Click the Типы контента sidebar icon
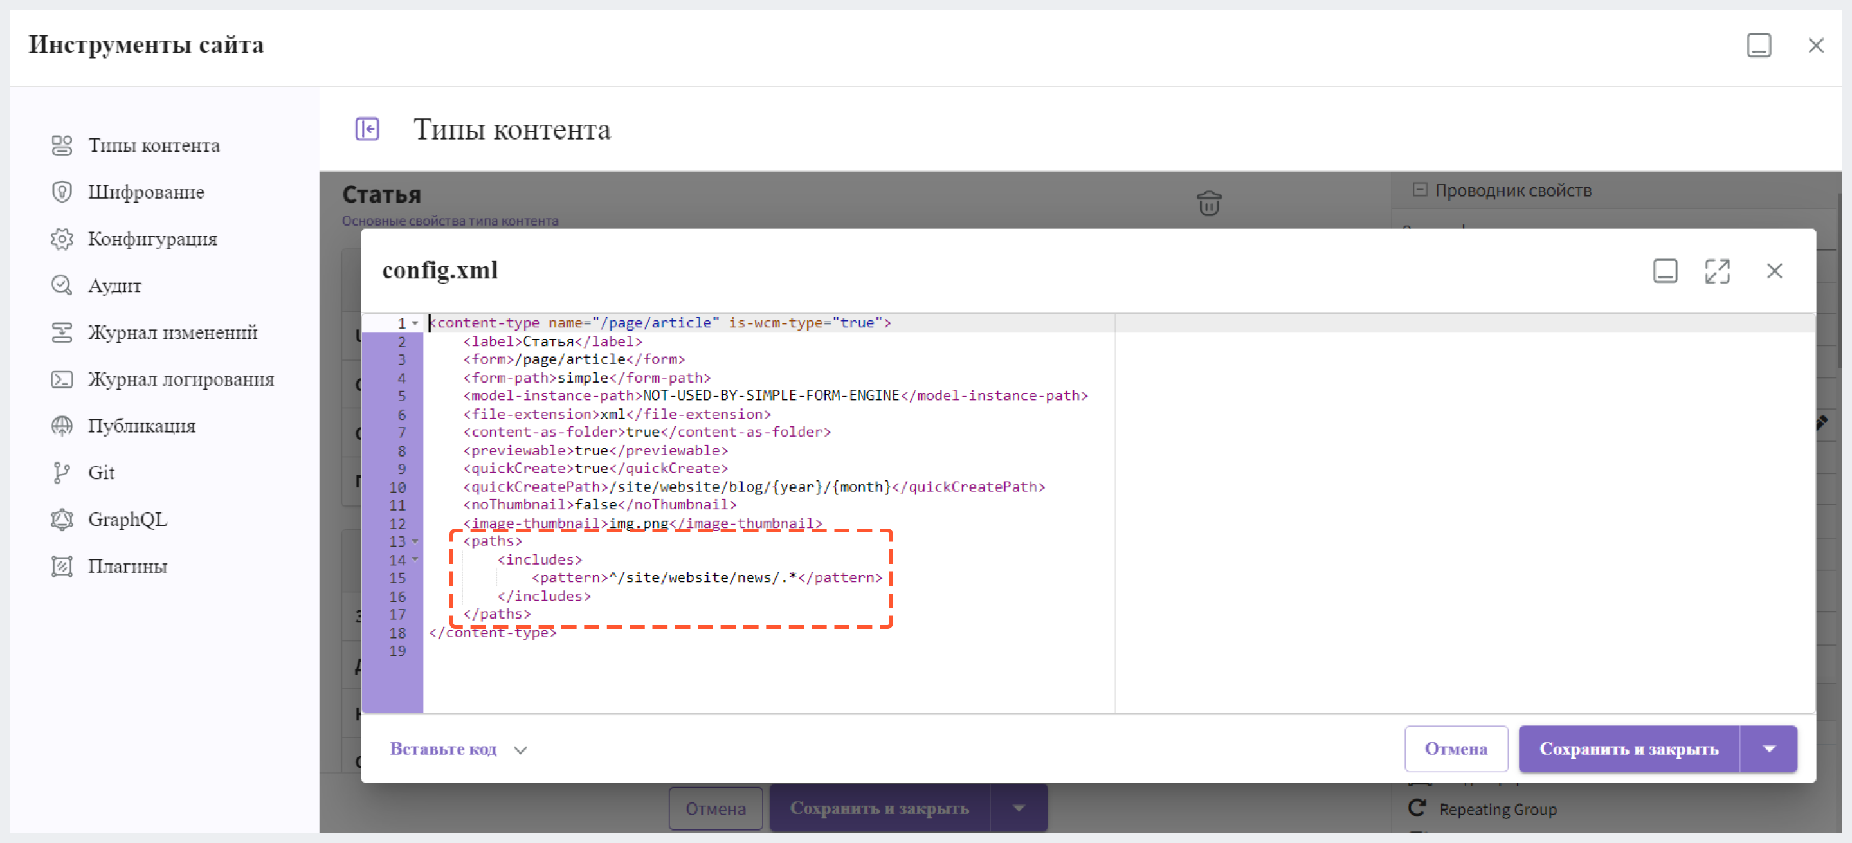The height and width of the screenshot is (843, 1852). point(62,145)
